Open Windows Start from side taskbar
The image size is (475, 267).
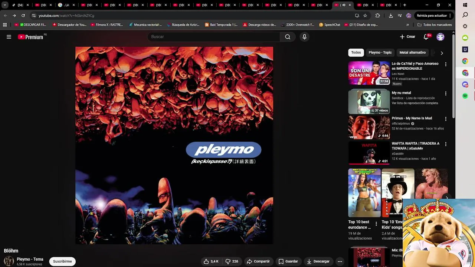[465, 5]
